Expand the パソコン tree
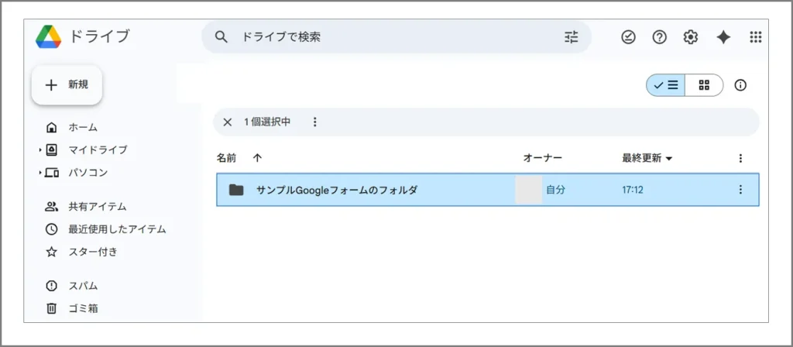Screen dimensions: 793x347 [x=40, y=173]
